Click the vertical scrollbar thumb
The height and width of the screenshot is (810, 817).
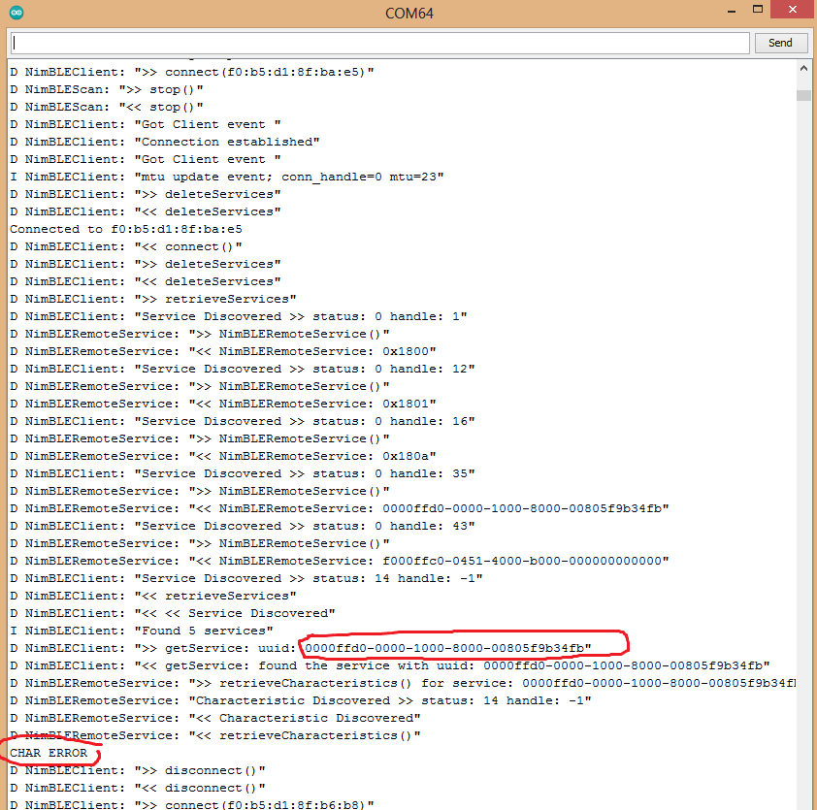coord(803,95)
